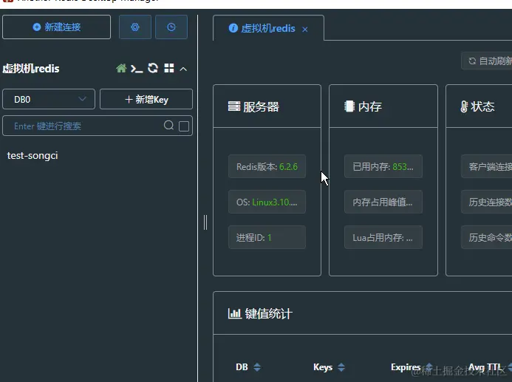Click the 新建连接 new connection button
The width and height of the screenshot is (512, 382).
tap(56, 27)
